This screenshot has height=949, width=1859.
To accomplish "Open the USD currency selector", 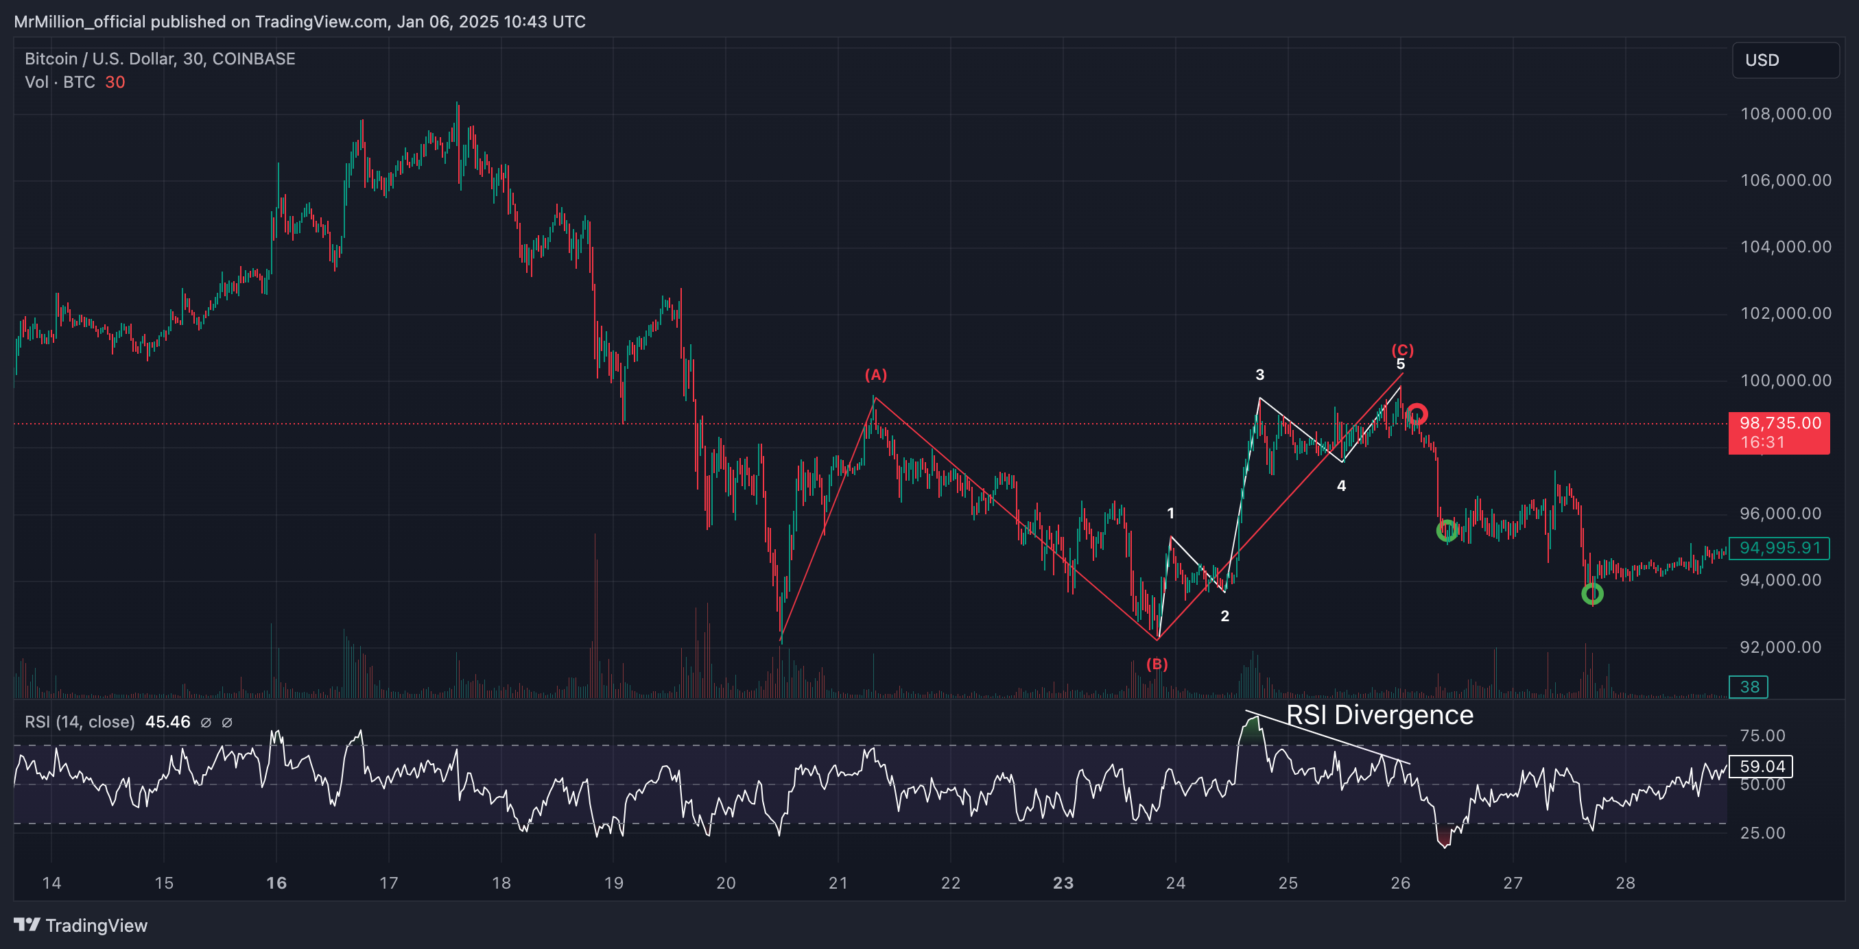I will coord(1786,60).
